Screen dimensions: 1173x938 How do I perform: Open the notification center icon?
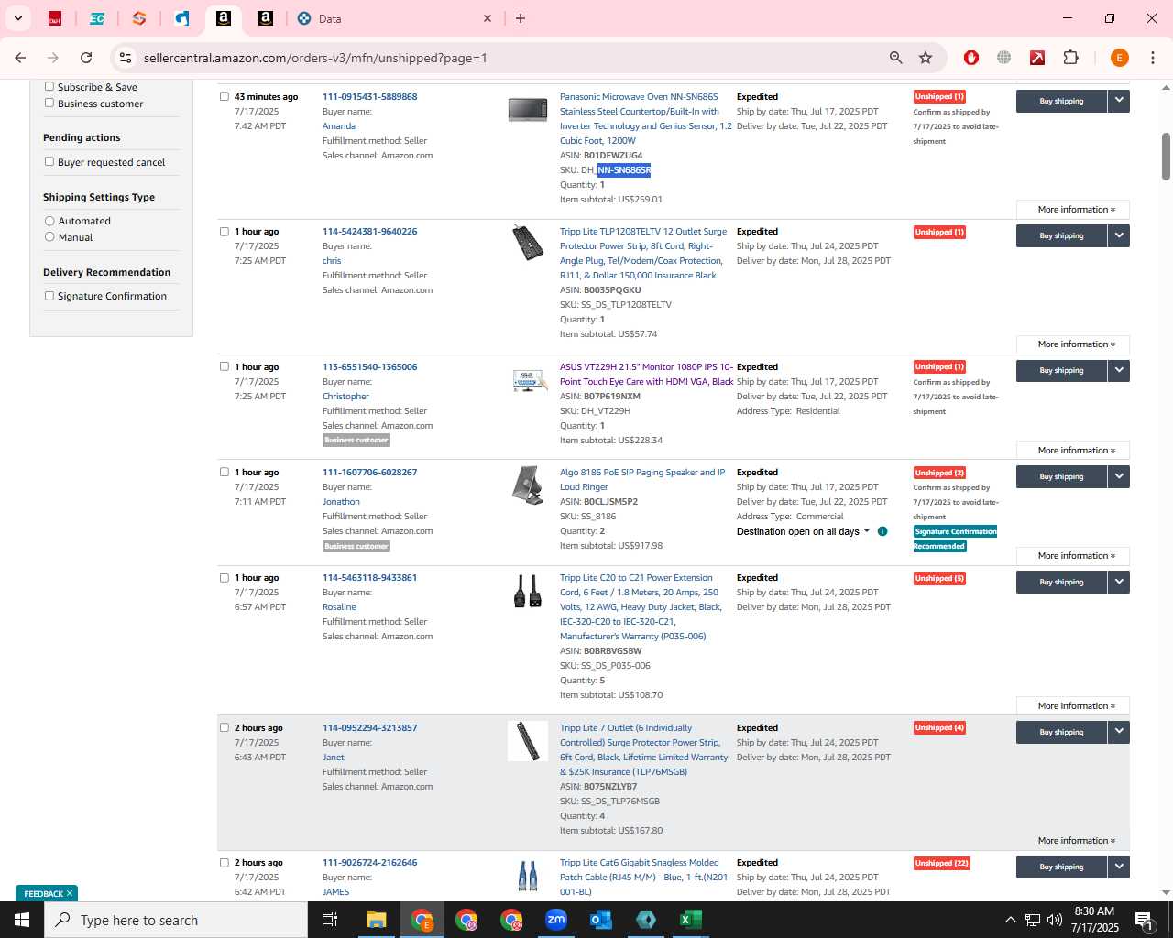pyautogui.click(x=1144, y=920)
